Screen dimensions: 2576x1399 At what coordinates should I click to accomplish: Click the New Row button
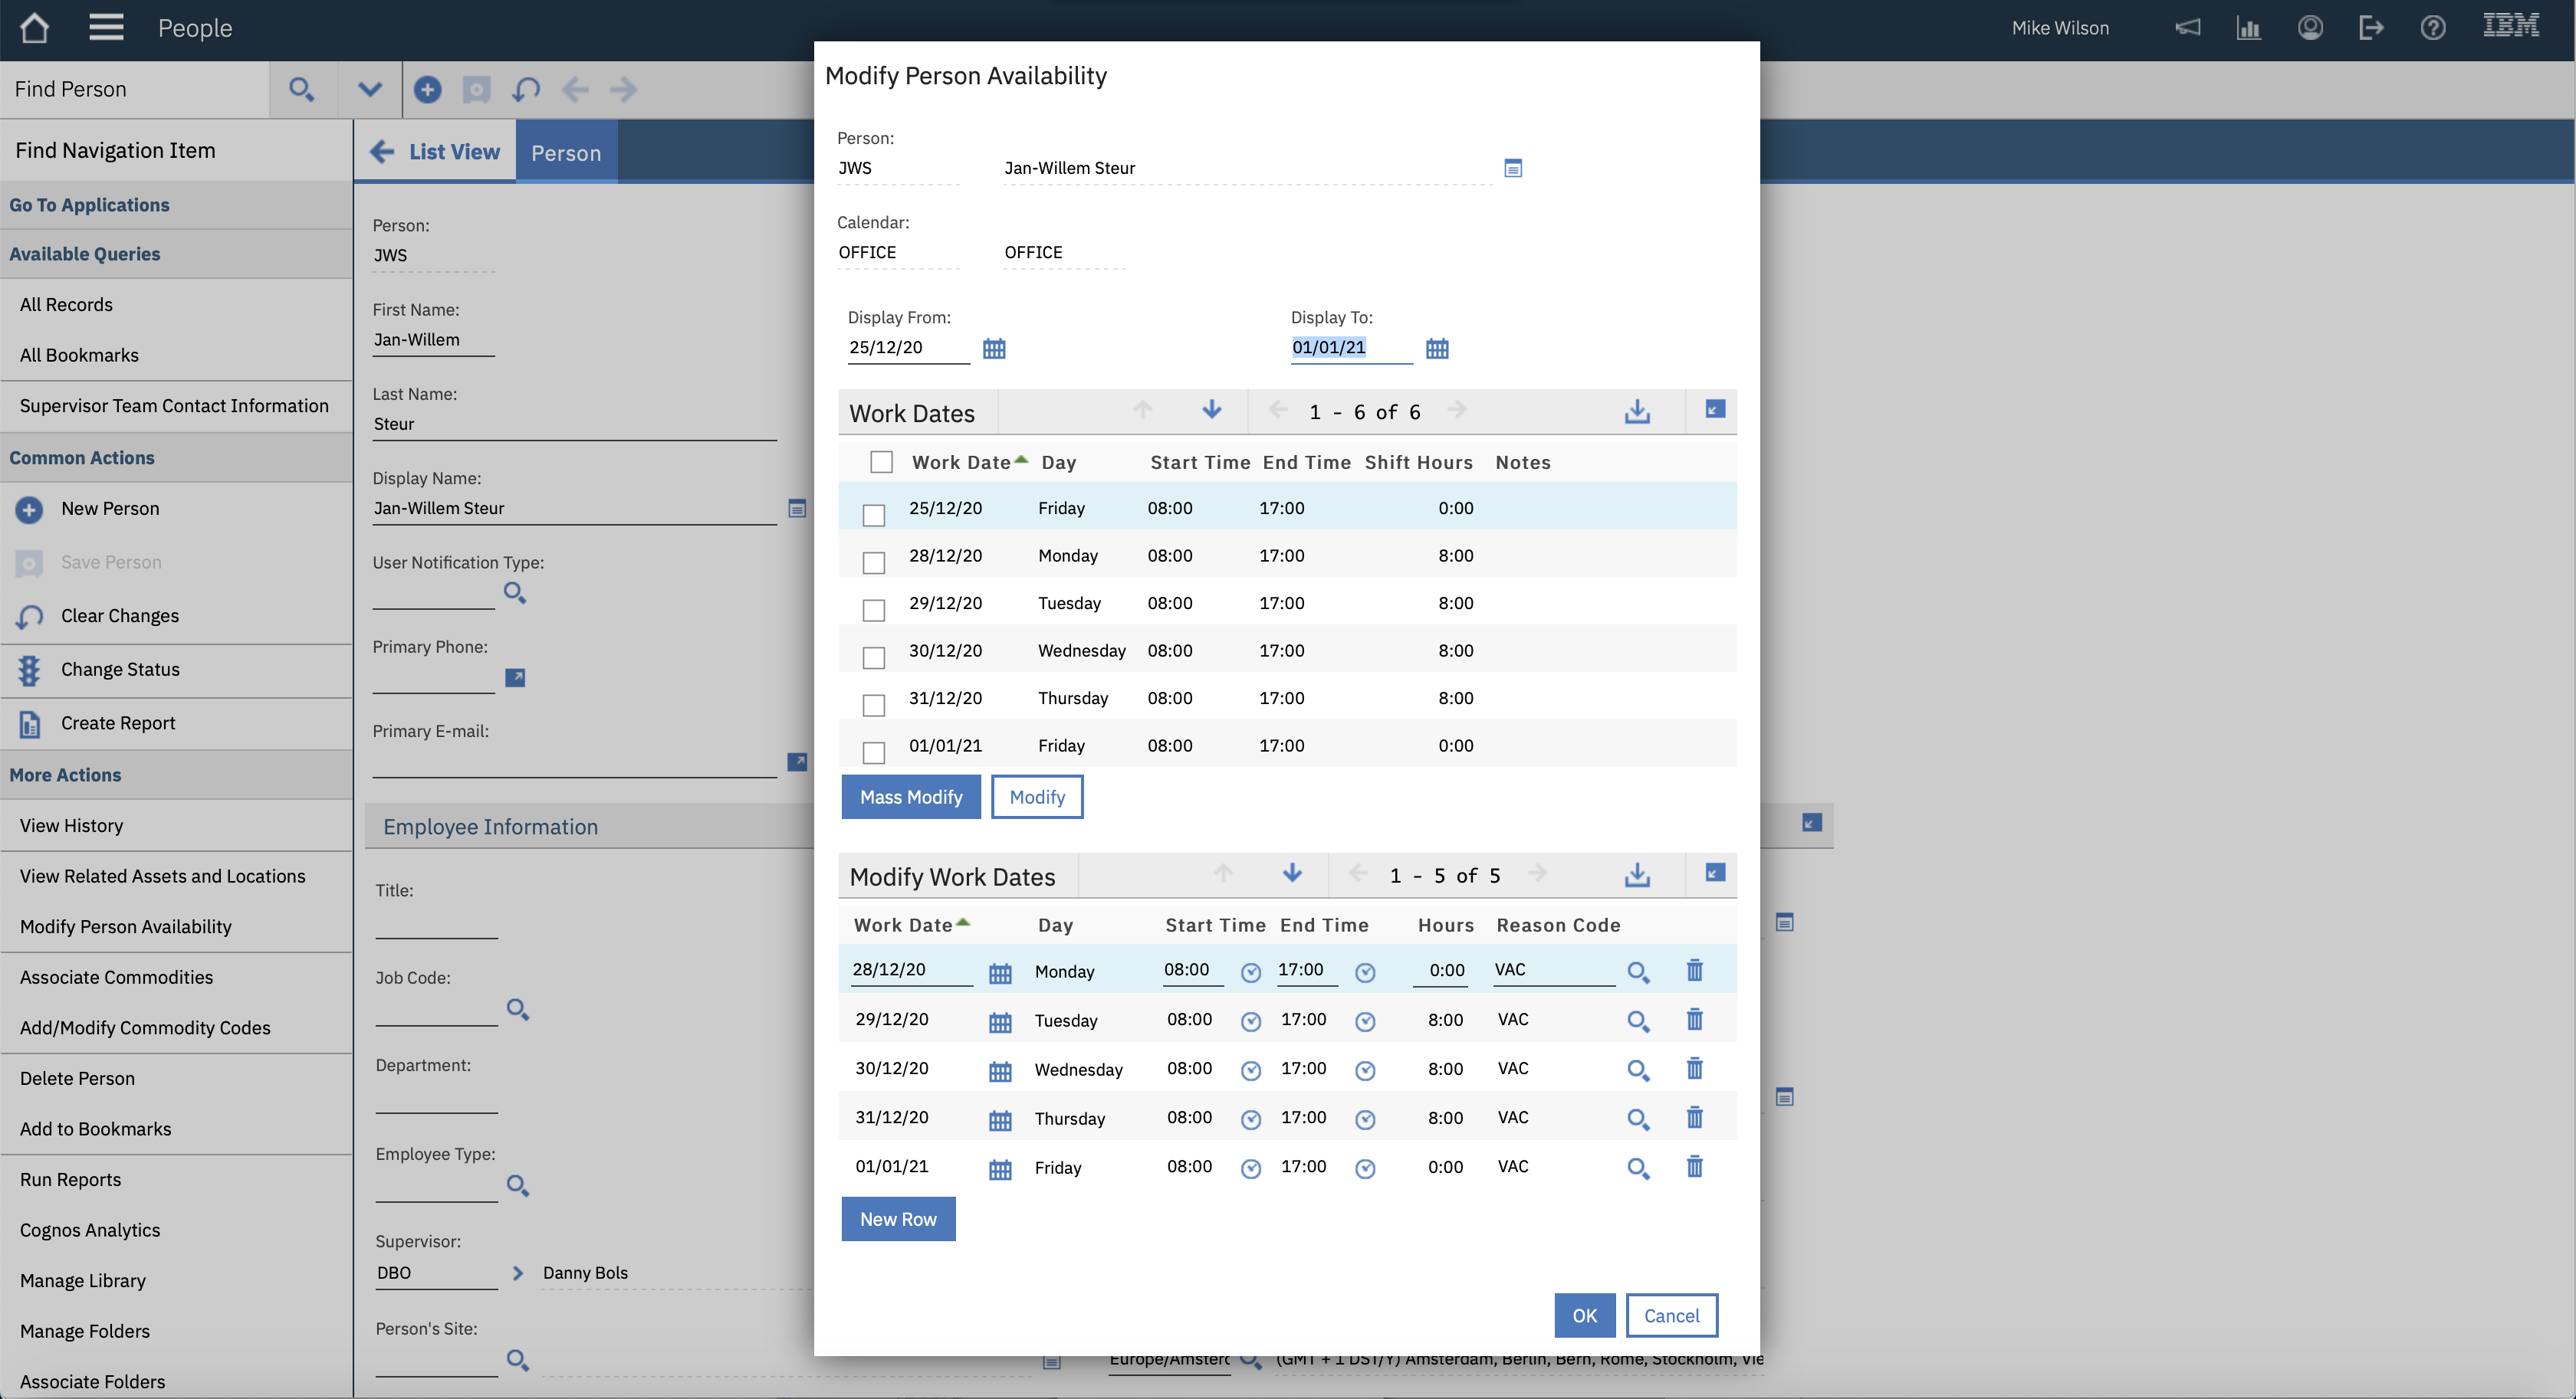(x=897, y=1219)
